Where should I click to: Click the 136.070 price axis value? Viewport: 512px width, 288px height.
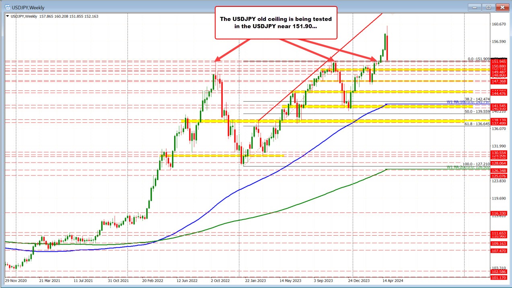[499, 129]
